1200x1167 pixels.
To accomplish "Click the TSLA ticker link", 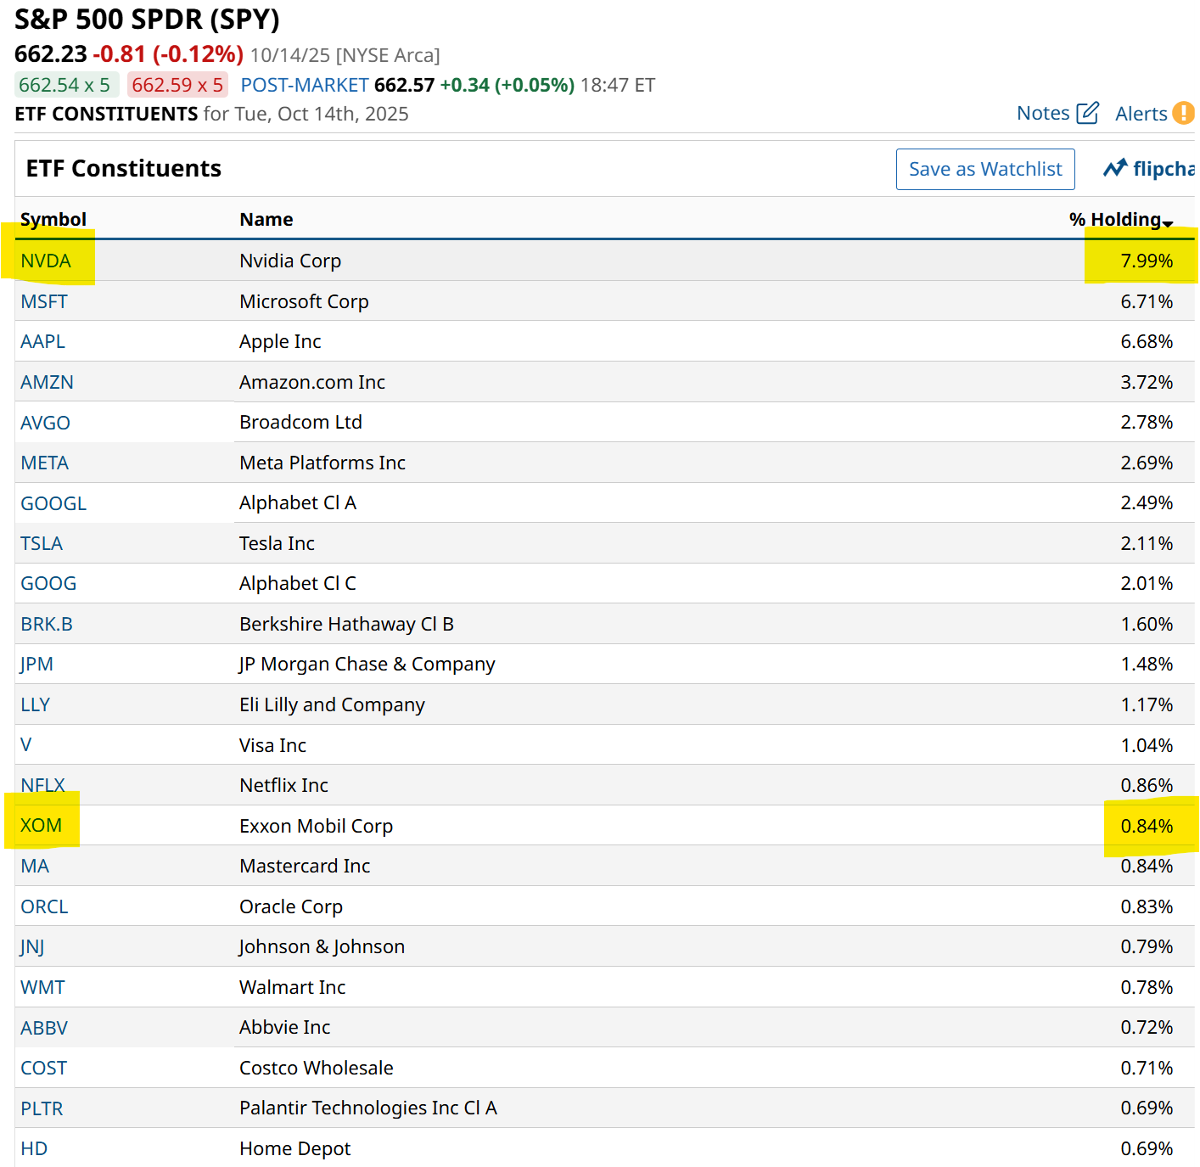I will pyautogui.click(x=42, y=543).
